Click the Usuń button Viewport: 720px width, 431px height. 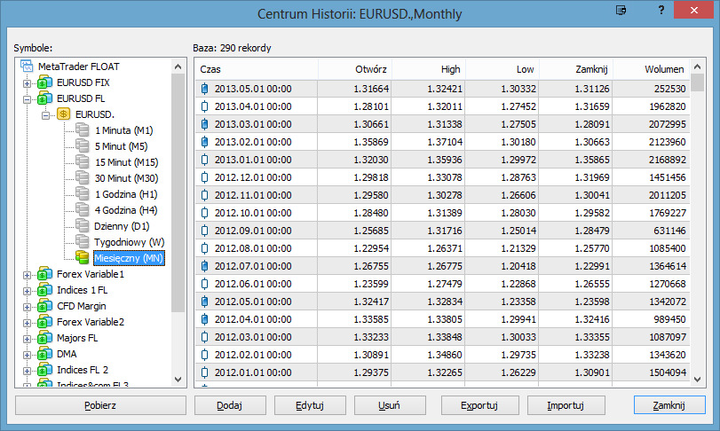tap(390, 405)
